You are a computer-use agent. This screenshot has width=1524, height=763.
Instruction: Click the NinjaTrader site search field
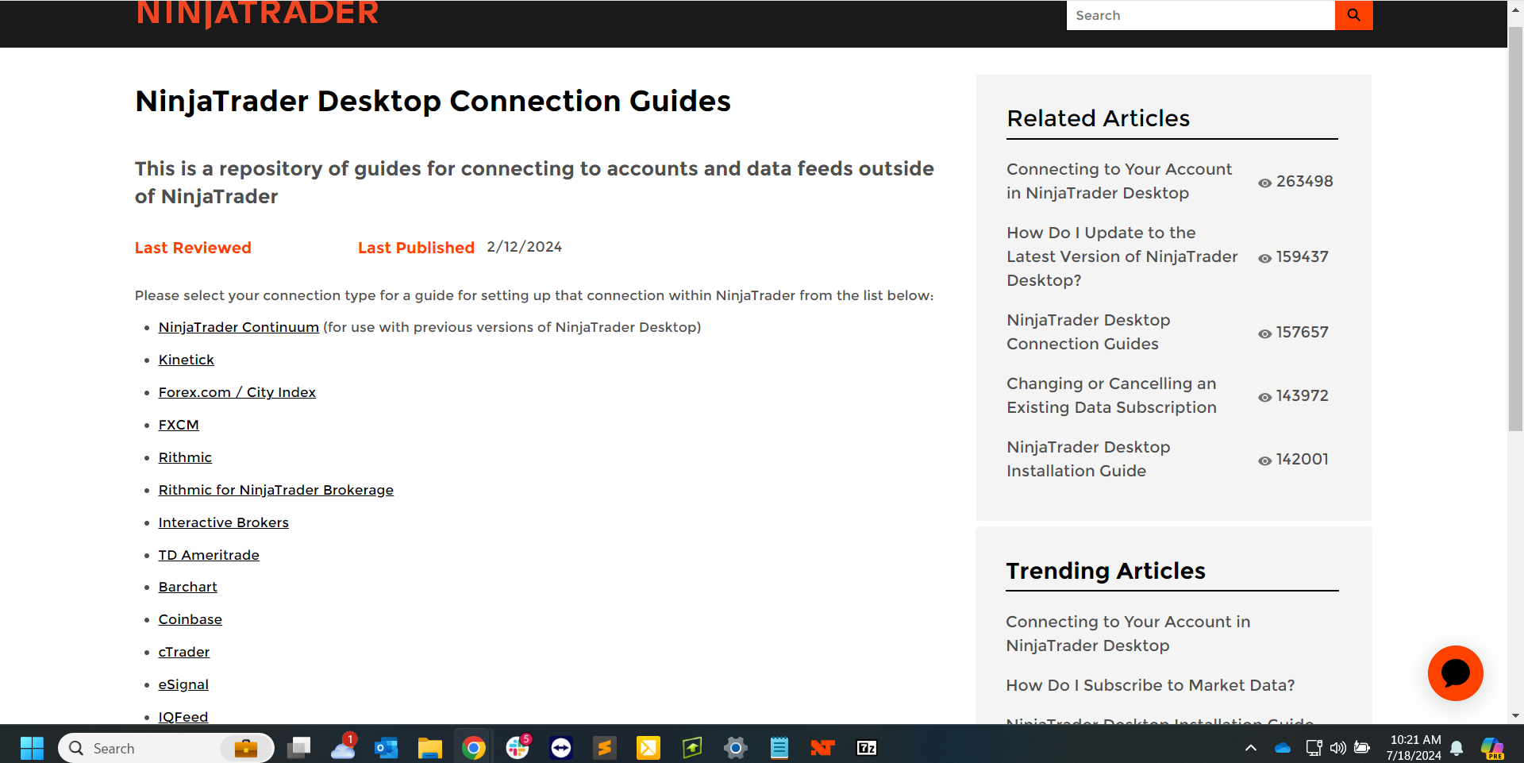tap(1200, 15)
